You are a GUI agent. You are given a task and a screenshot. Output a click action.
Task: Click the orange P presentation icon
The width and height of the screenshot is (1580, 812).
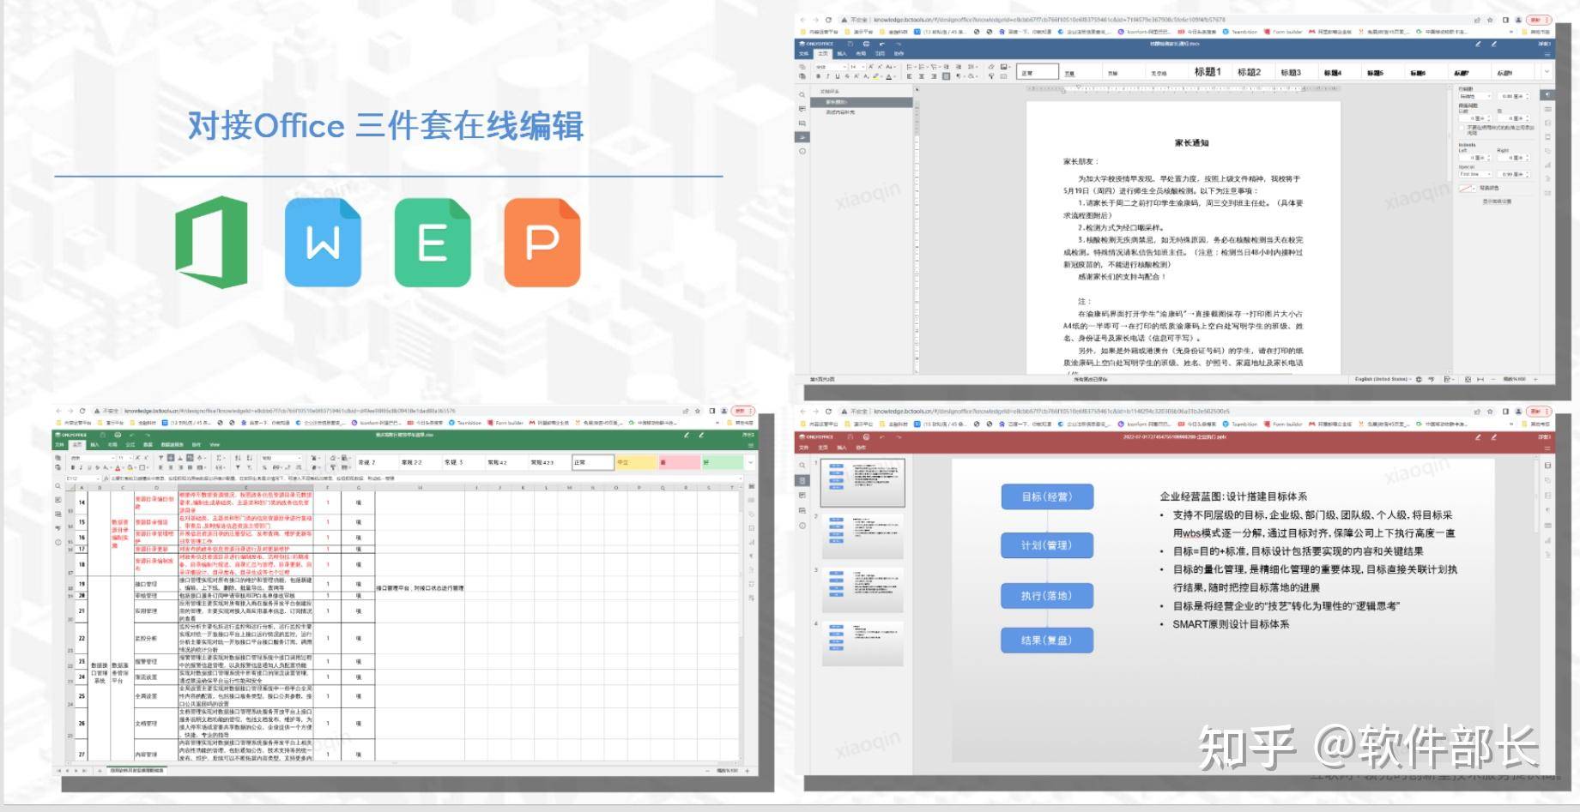[x=542, y=242]
